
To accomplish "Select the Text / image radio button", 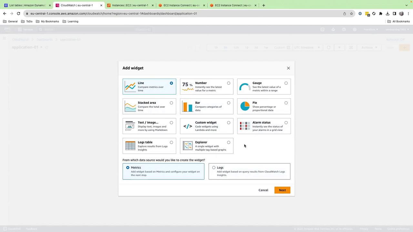I will coord(171,122).
